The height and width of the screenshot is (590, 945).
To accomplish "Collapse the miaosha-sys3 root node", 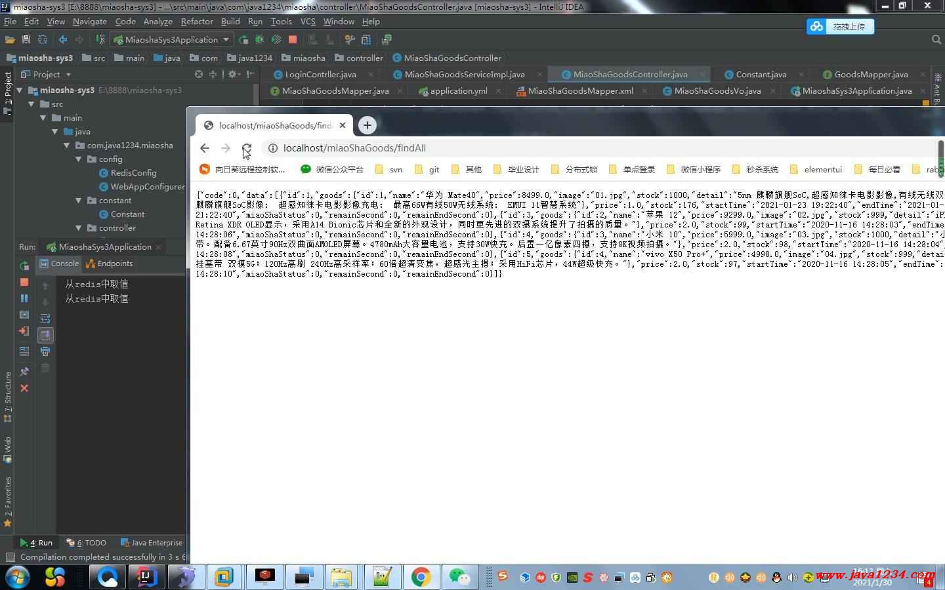I will click(20, 90).
